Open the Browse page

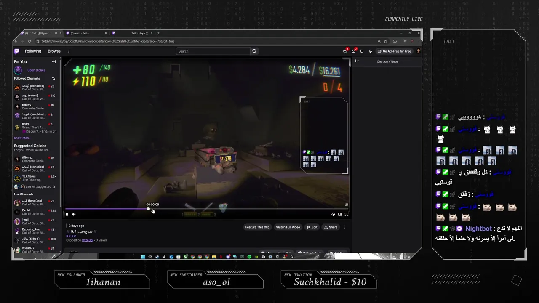[x=54, y=51]
